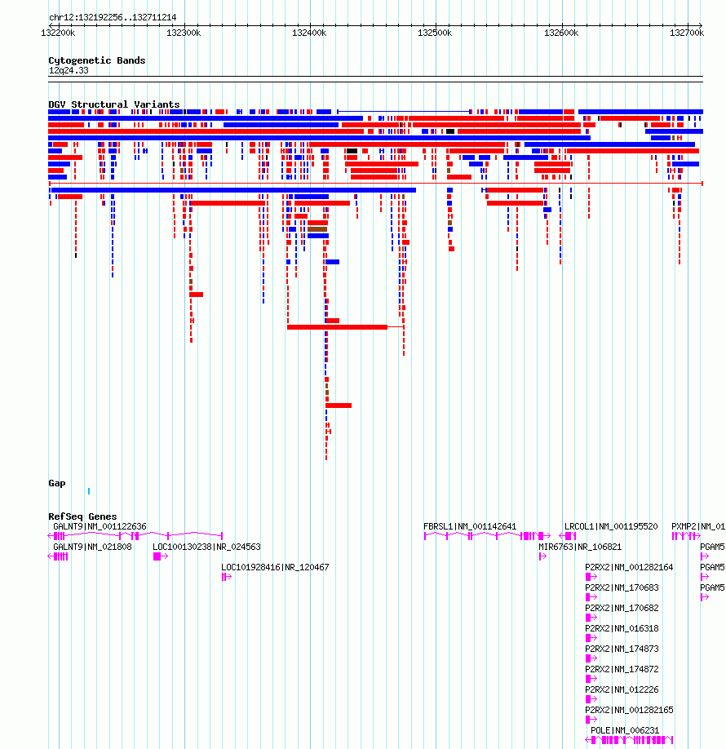Click the FBRSL1 gene glyph
The width and height of the screenshot is (726, 749).
tap(487, 536)
